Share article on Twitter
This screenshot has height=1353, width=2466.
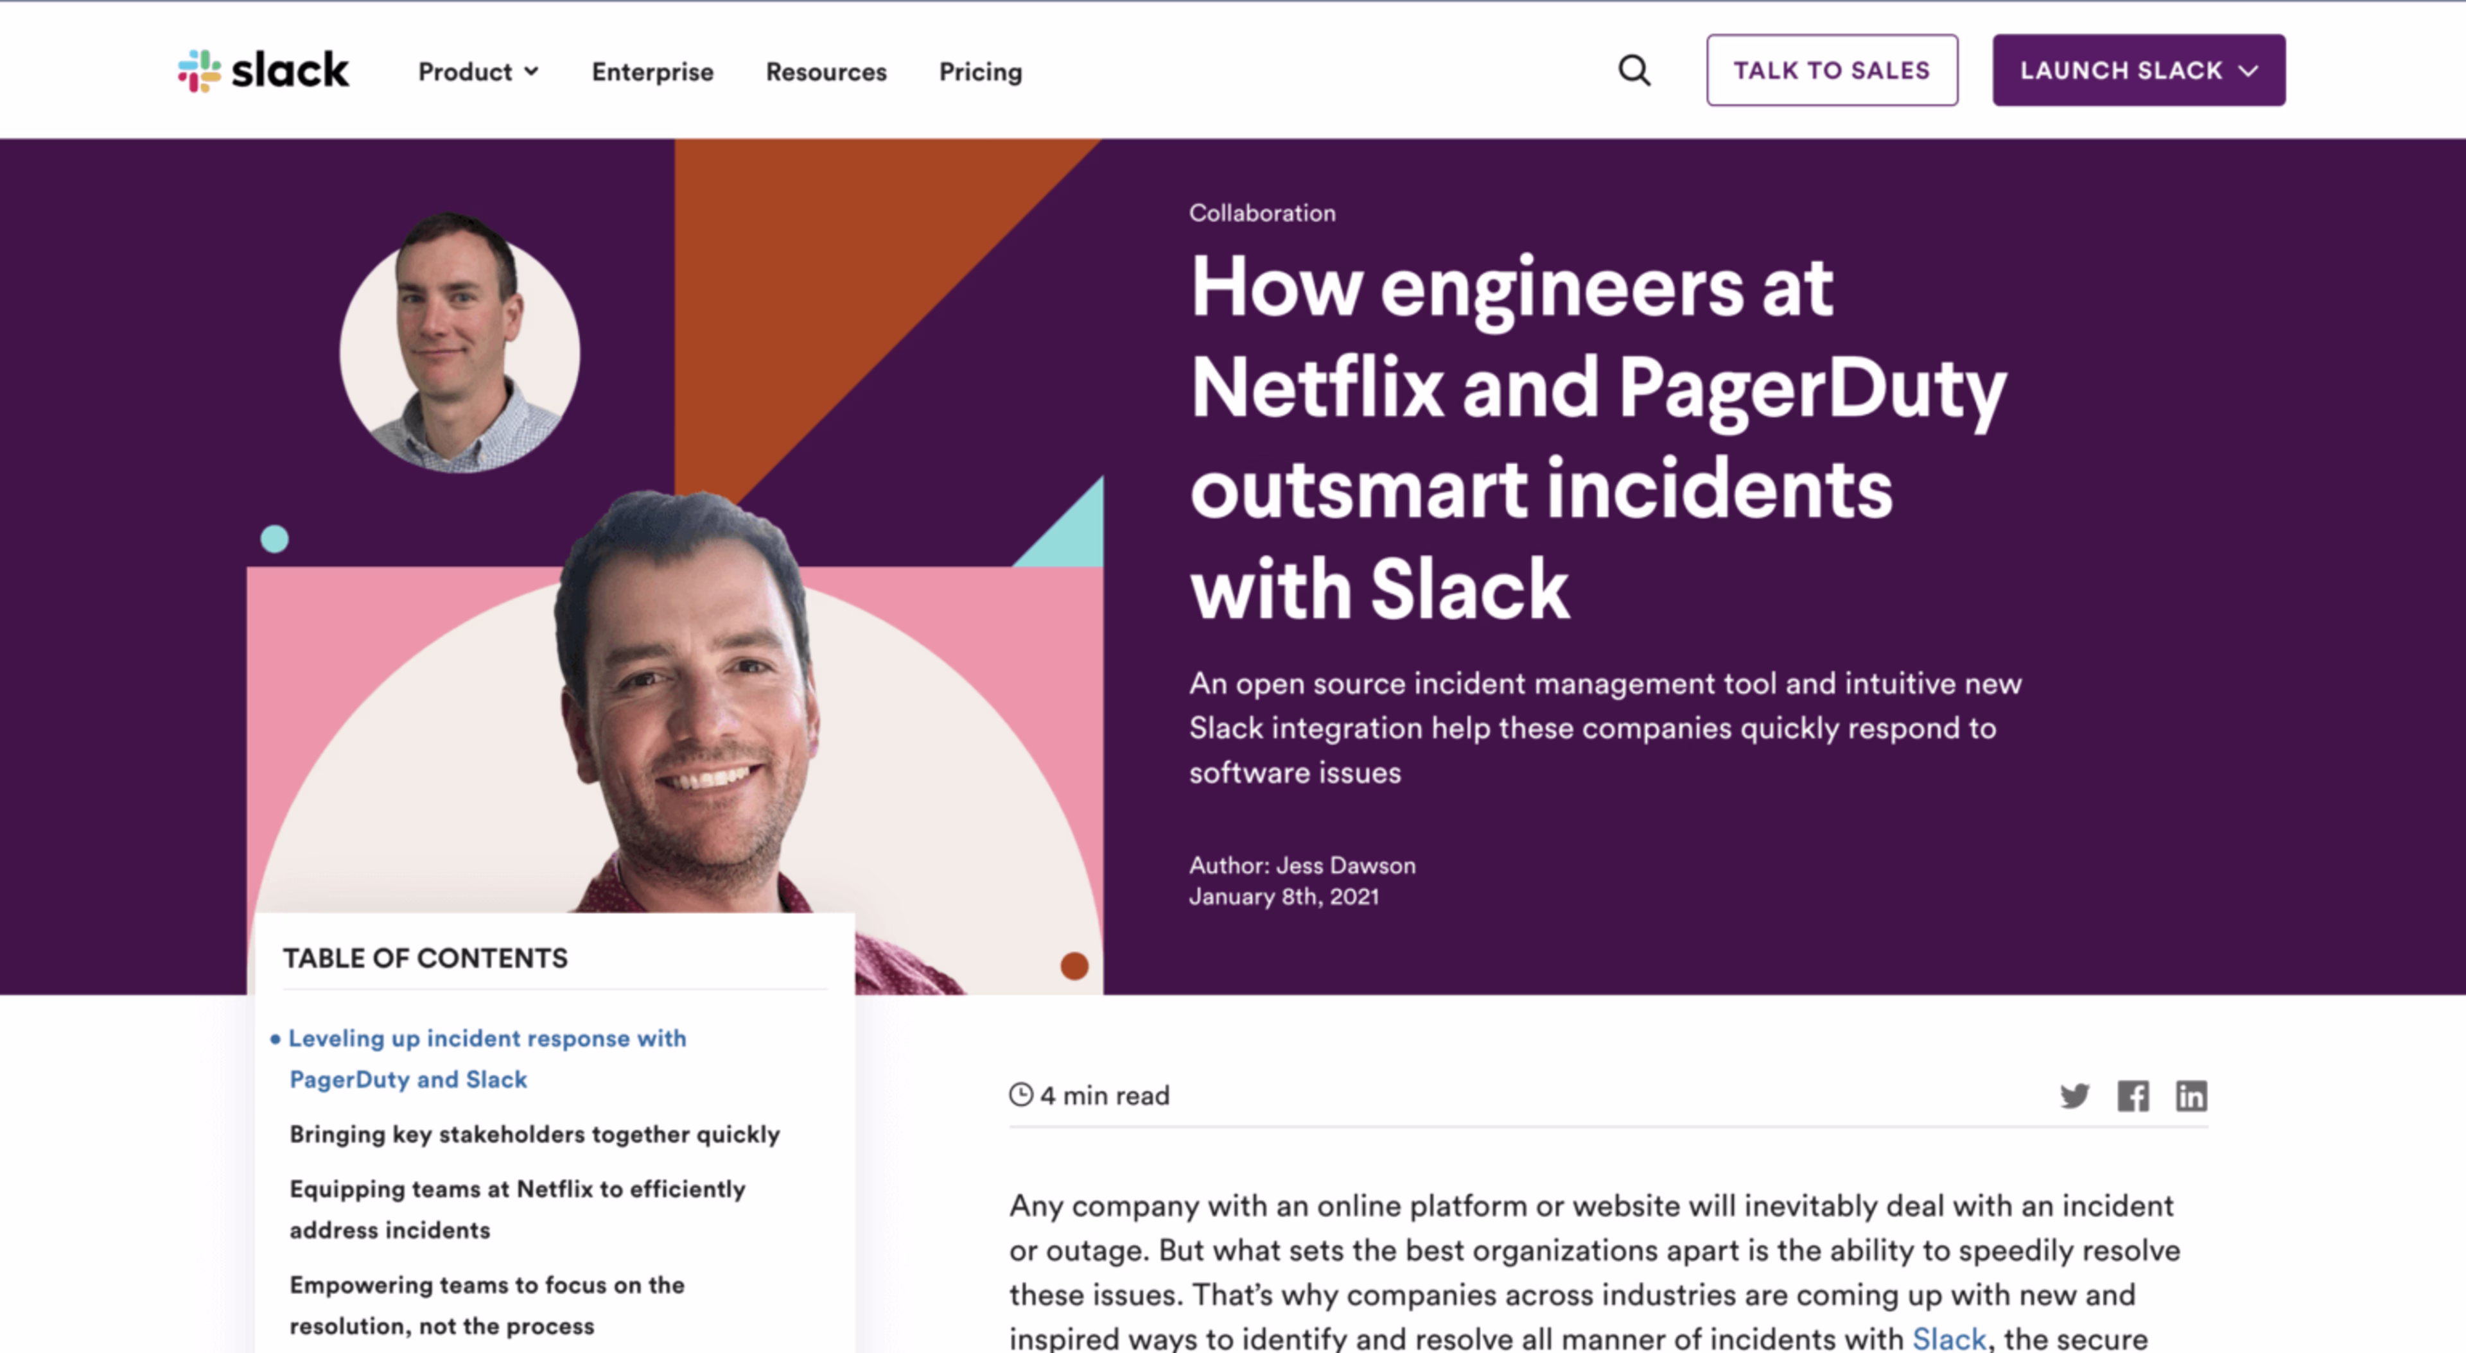coord(2074,1096)
